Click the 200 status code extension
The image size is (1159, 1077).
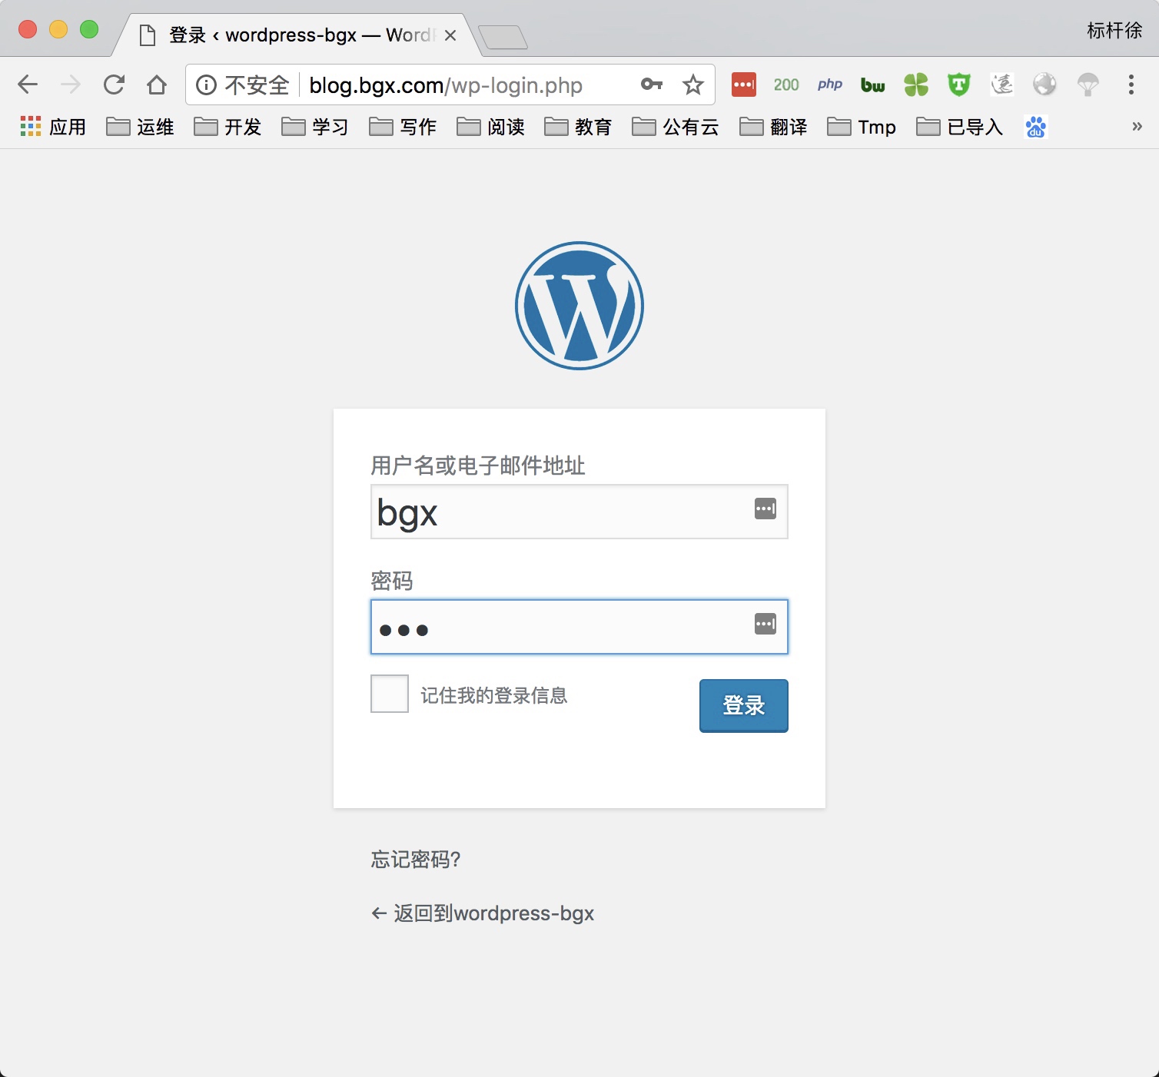point(786,85)
